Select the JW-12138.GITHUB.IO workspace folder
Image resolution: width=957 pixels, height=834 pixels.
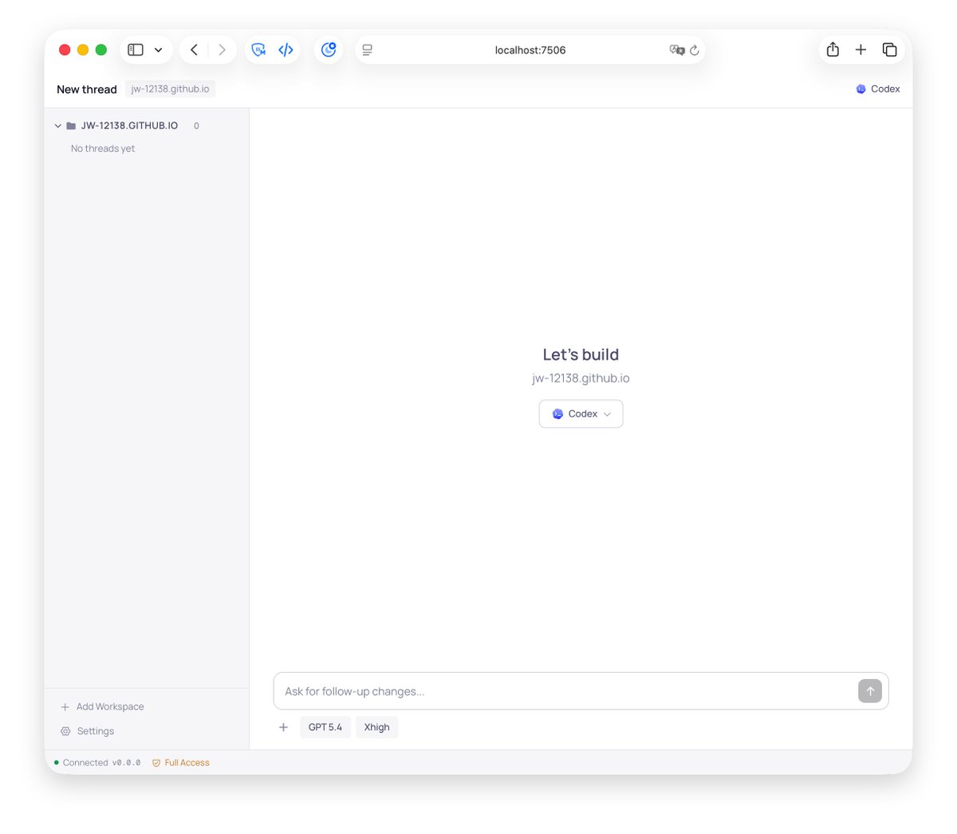122,125
